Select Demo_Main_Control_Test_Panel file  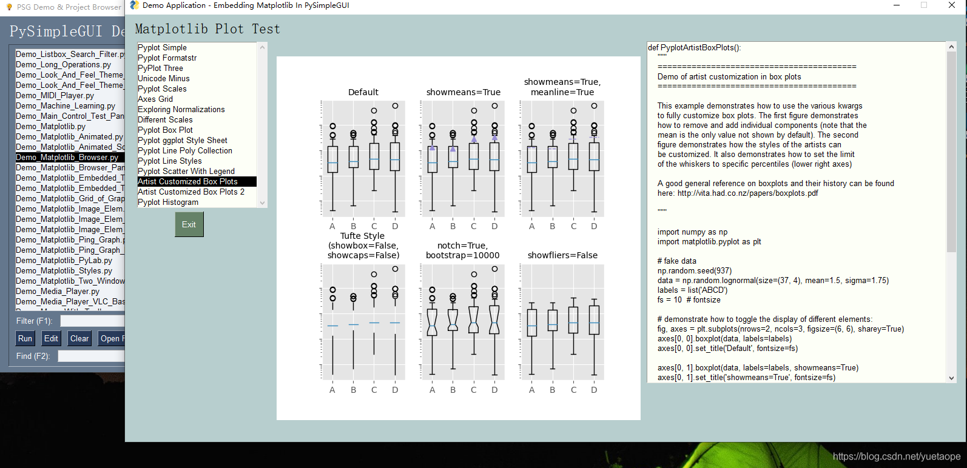pyautogui.click(x=70, y=116)
